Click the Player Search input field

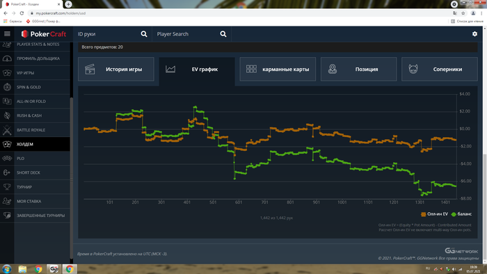[186, 34]
